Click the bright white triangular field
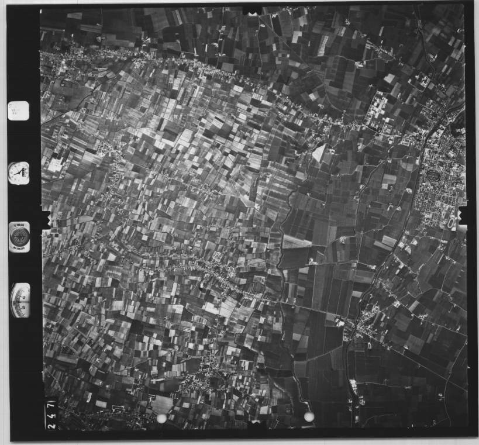The height and width of the screenshot is (445, 479). [x=319, y=154]
